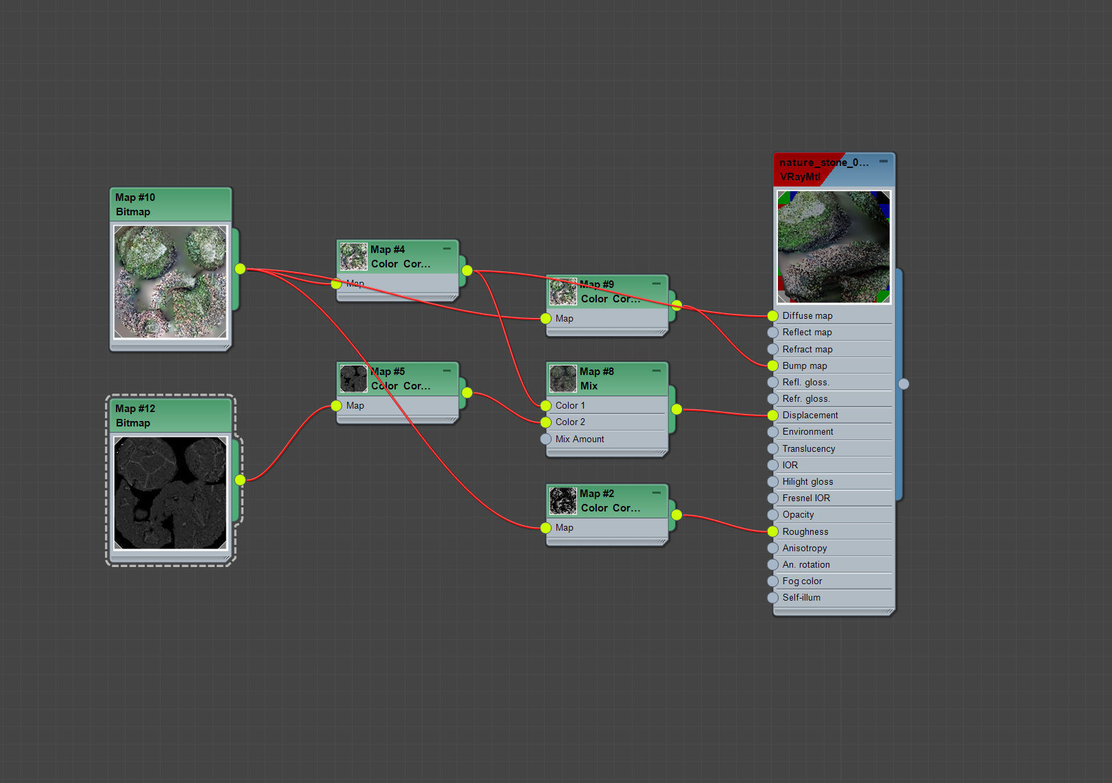The width and height of the screenshot is (1112, 783).
Task: Select the Diffuse map slot on VRayMtl
Action: click(833, 316)
